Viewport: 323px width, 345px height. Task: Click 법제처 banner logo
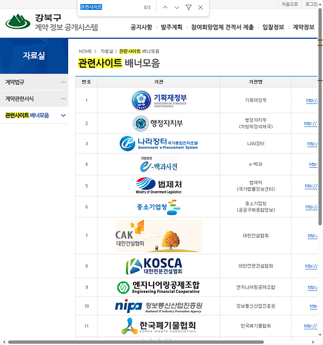click(x=159, y=185)
